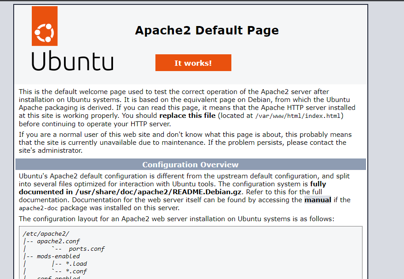Click the Ubuntu logo image
The width and height of the screenshot is (404, 279).
tap(72, 39)
